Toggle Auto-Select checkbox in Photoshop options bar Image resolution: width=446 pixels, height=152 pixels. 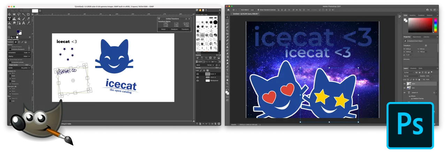[x=239, y=10]
